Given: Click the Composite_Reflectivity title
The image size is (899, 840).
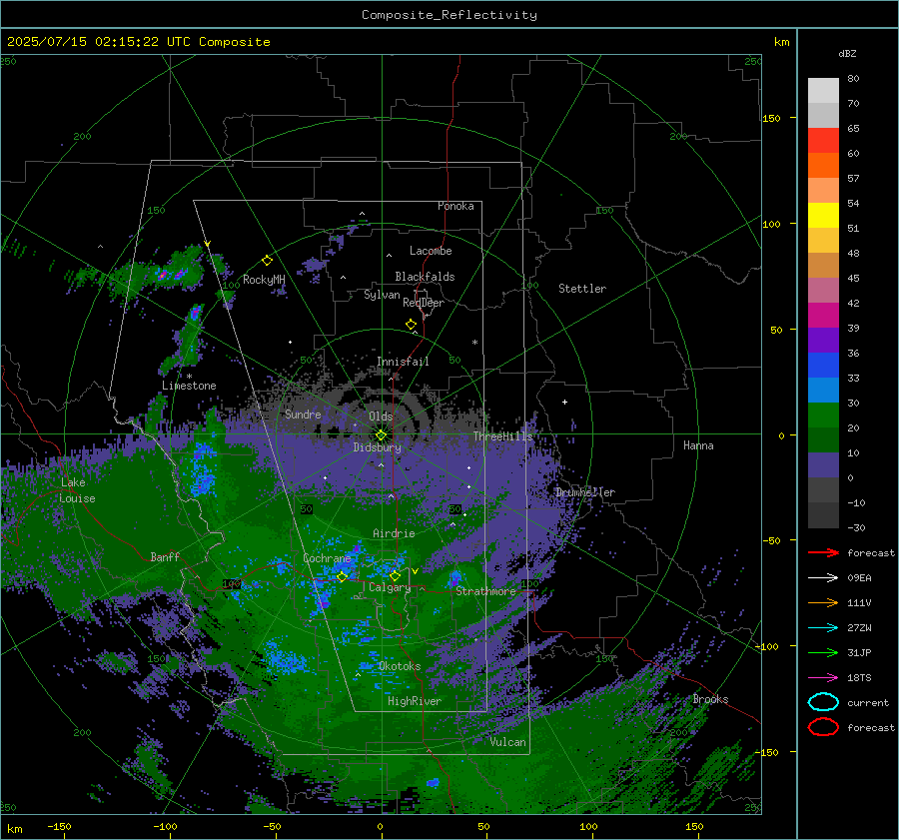Looking at the screenshot, I should [x=449, y=15].
